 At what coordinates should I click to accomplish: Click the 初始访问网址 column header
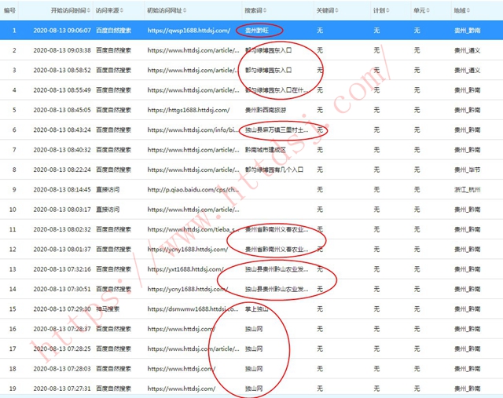click(167, 11)
